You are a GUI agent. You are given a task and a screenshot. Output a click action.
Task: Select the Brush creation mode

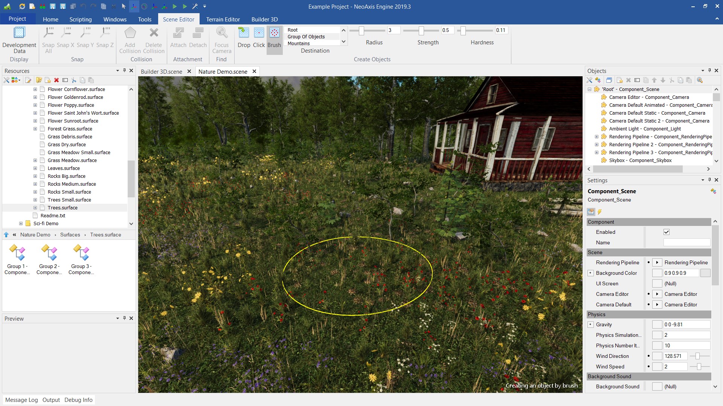[x=274, y=38]
